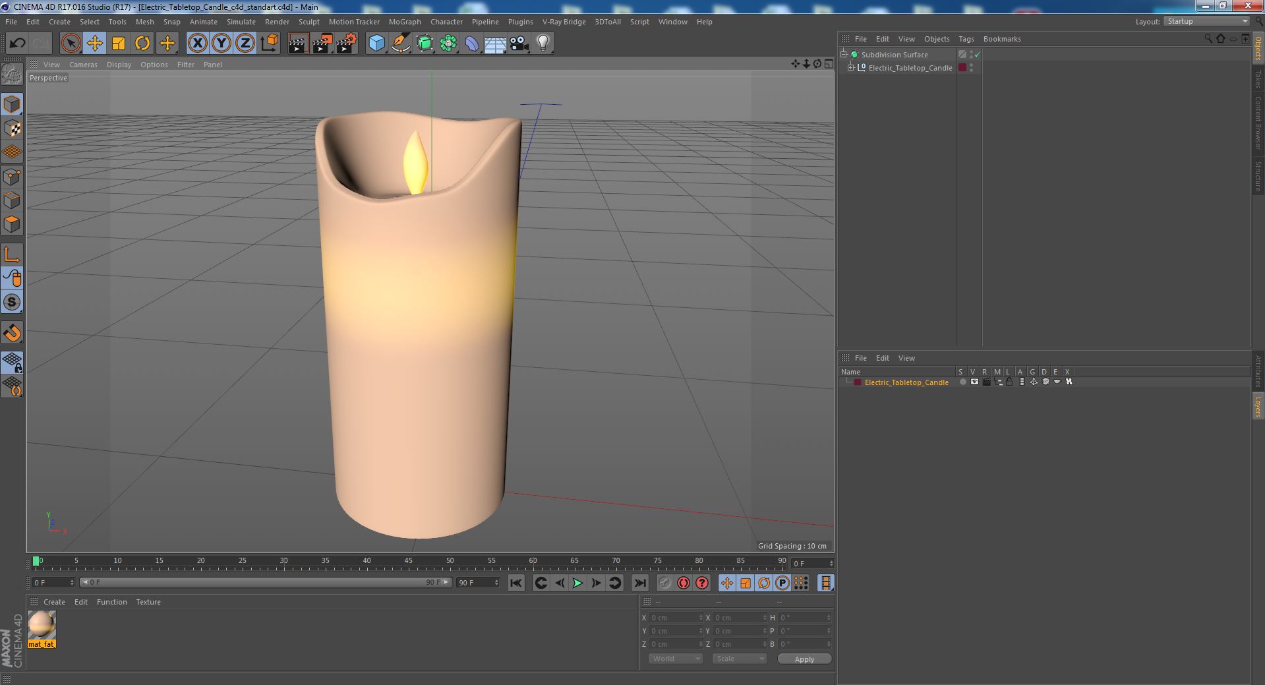Click the Electric_Tabletop_Candle layer color swatch
Screen dimensions: 1265x685
click(857, 382)
